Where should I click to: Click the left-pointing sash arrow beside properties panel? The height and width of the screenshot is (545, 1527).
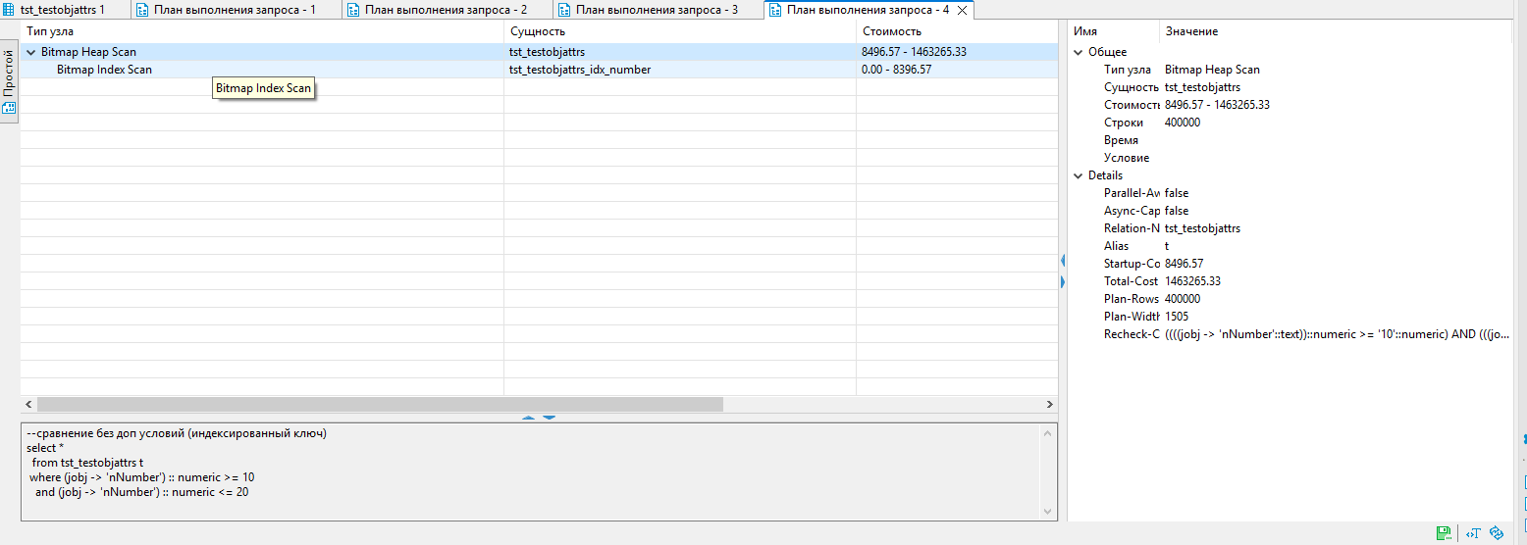coord(1063,261)
